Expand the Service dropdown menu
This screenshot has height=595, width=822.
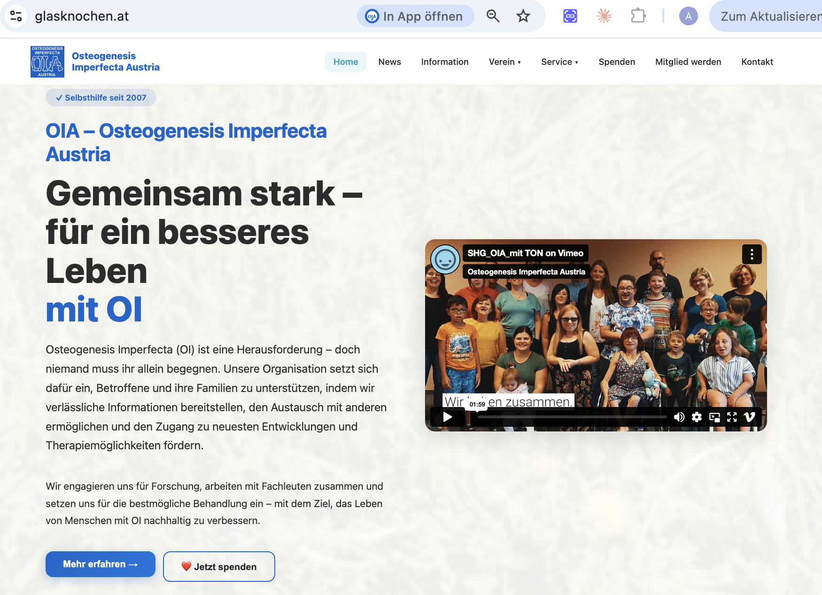tap(559, 62)
